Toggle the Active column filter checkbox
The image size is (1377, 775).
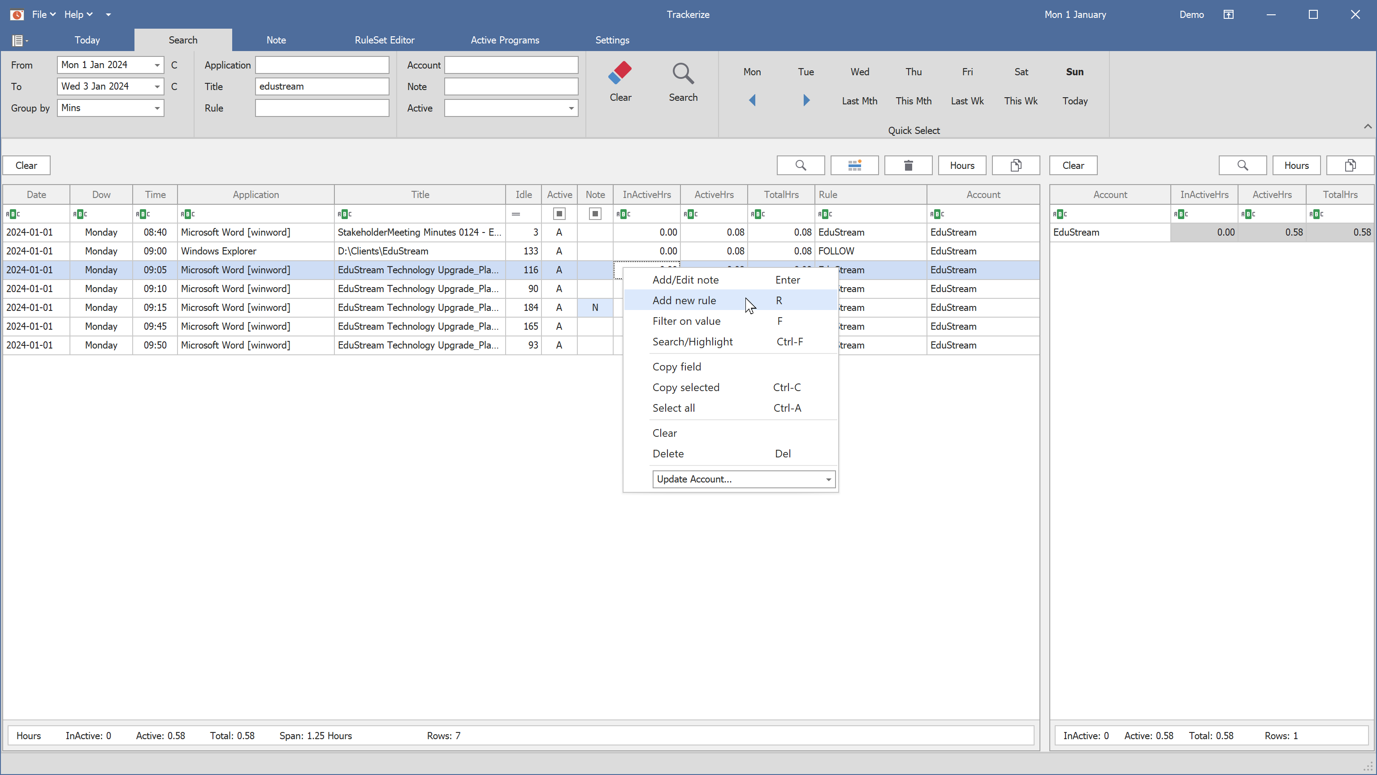click(x=559, y=214)
